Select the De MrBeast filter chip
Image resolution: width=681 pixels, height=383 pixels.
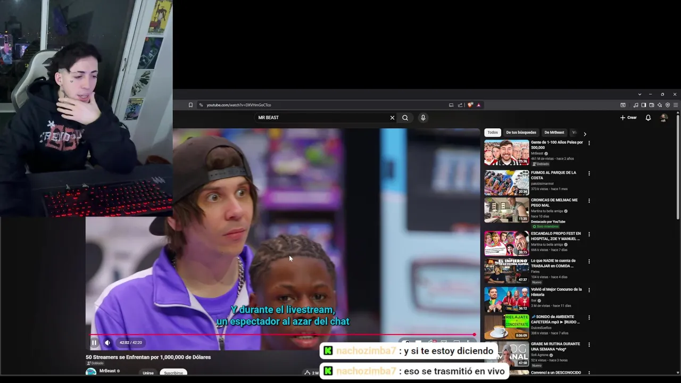click(554, 132)
